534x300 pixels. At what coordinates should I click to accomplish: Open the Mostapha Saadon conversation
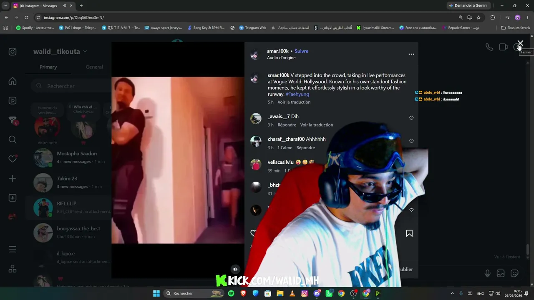tap(69, 158)
